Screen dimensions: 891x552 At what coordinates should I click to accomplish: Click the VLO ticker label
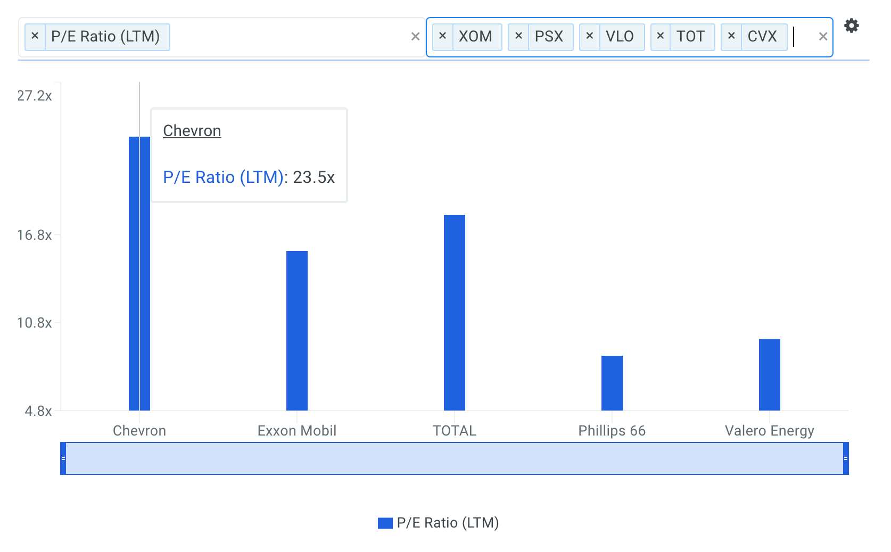[620, 37]
